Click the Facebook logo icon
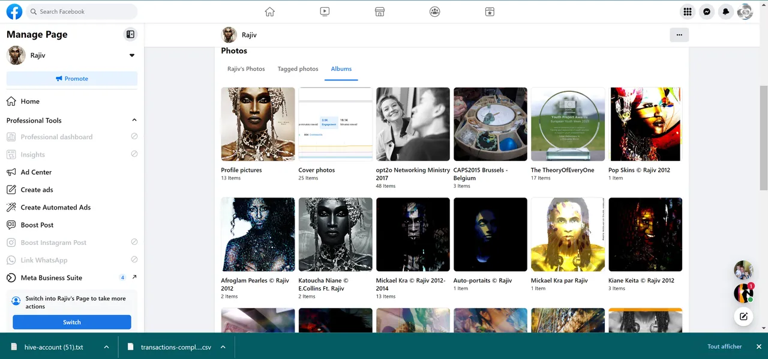Image resolution: width=768 pixels, height=359 pixels. [14, 11]
